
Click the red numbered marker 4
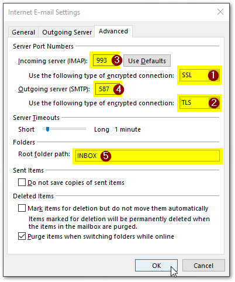(119, 90)
